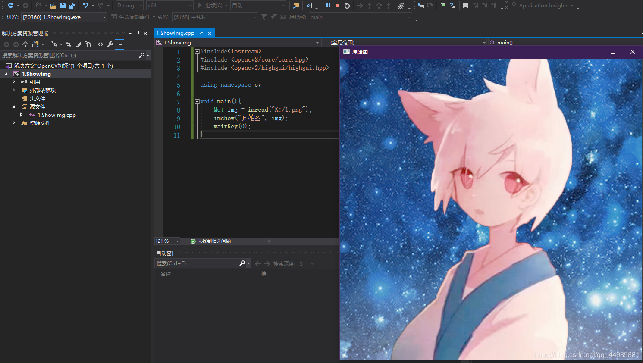The image size is (643, 363).
Task: Expand the 资源文件 folder
Action: (x=13, y=123)
